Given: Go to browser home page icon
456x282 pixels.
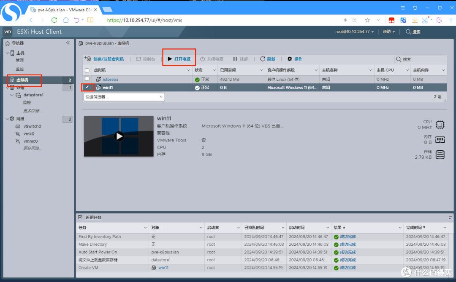Looking at the screenshot, I should coord(66,20).
